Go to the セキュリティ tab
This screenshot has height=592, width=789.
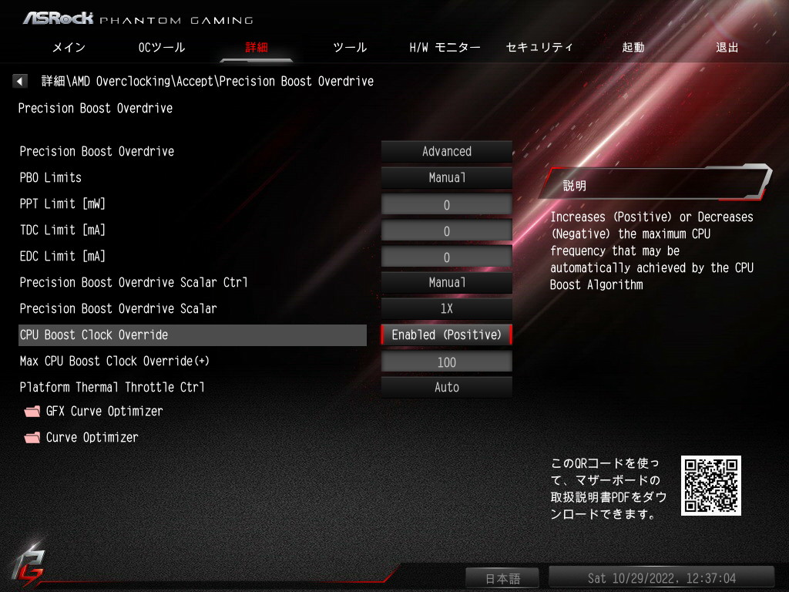pyautogui.click(x=539, y=47)
